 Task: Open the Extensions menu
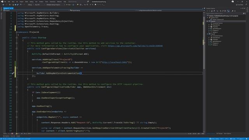point(53,2)
